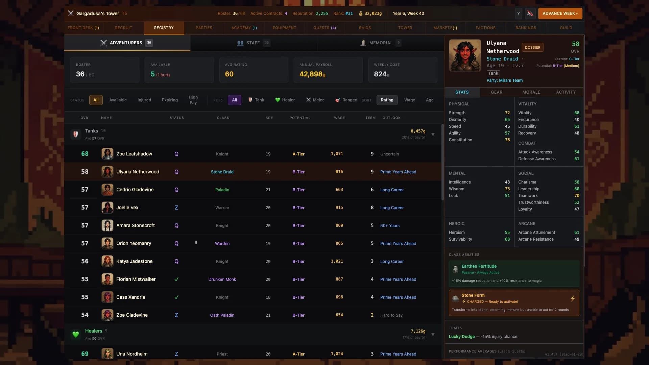Click Ulyana Netherwood's portrait in dossier panel
This screenshot has width=649, height=365.
click(465, 55)
